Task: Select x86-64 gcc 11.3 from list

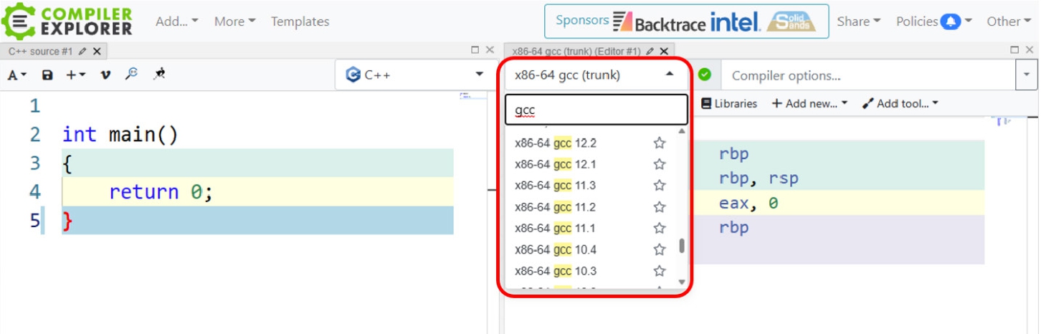Action: [x=556, y=186]
